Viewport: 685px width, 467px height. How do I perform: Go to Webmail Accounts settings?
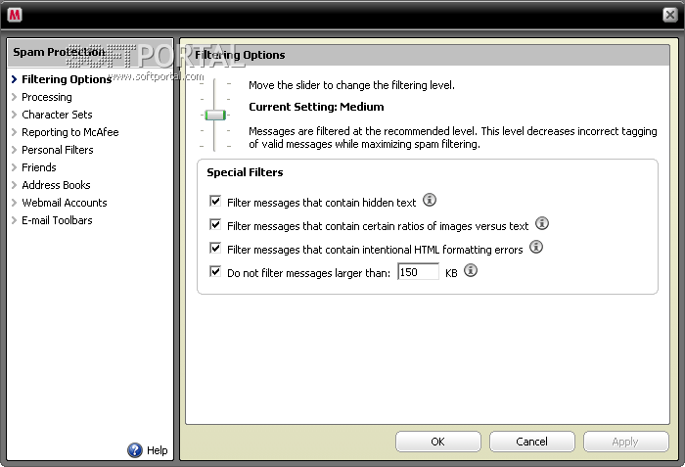pyautogui.click(x=65, y=203)
